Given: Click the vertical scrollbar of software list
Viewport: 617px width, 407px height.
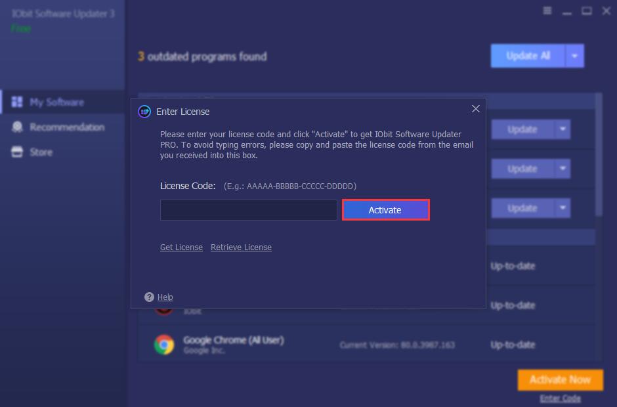Looking at the screenshot, I should pos(599,155).
